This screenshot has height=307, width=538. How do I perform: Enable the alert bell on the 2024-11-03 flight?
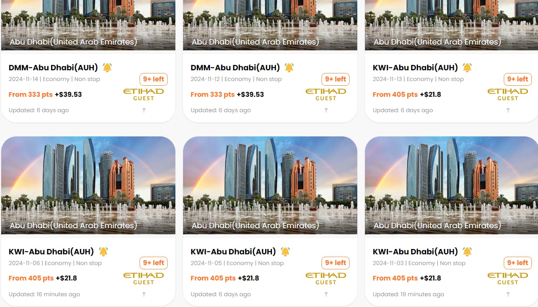(467, 252)
